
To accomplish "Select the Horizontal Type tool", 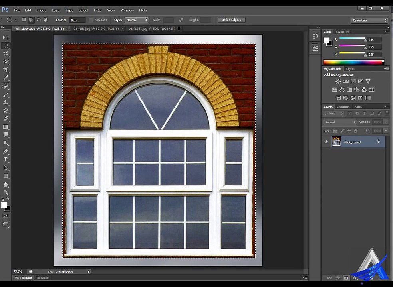I will pos(6,159).
